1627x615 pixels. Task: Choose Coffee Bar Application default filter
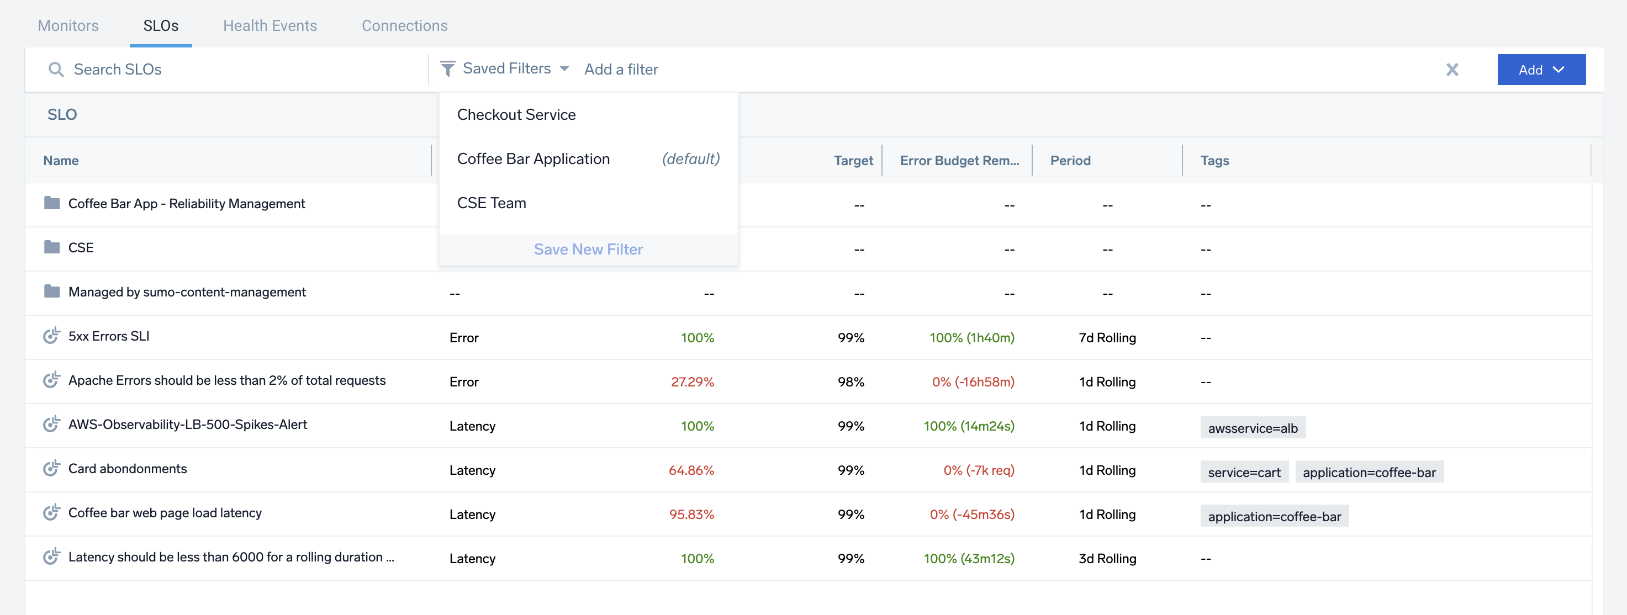coord(533,159)
